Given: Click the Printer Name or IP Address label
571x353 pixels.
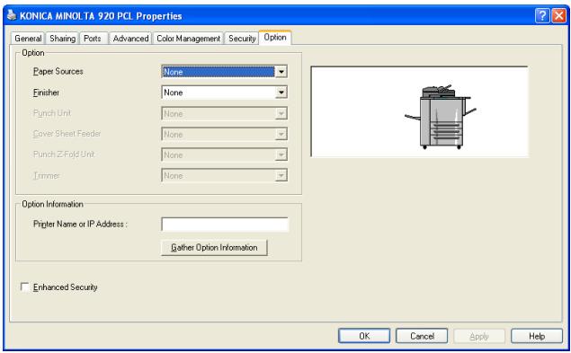Looking at the screenshot, I should coord(80,225).
